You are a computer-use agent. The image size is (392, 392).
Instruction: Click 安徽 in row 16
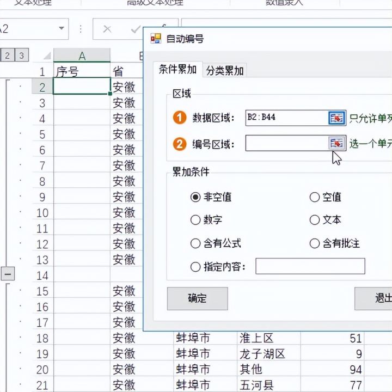click(124, 307)
